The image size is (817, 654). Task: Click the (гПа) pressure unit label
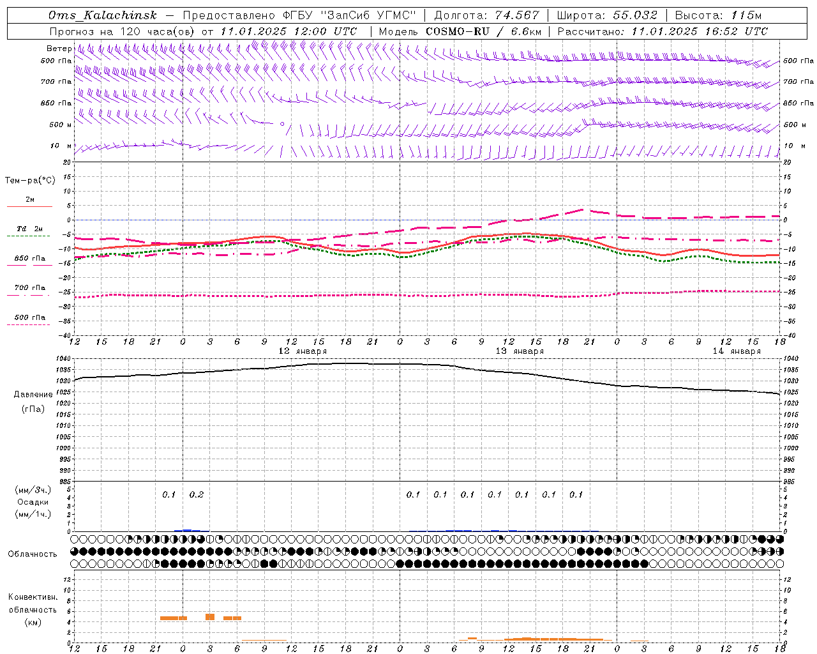tap(33, 409)
